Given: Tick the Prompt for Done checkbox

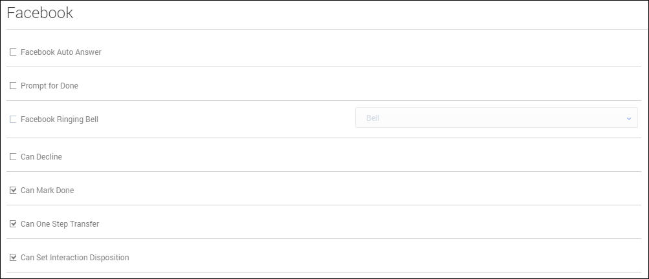Looking at the screenshot, I should (x=13, y=86).
